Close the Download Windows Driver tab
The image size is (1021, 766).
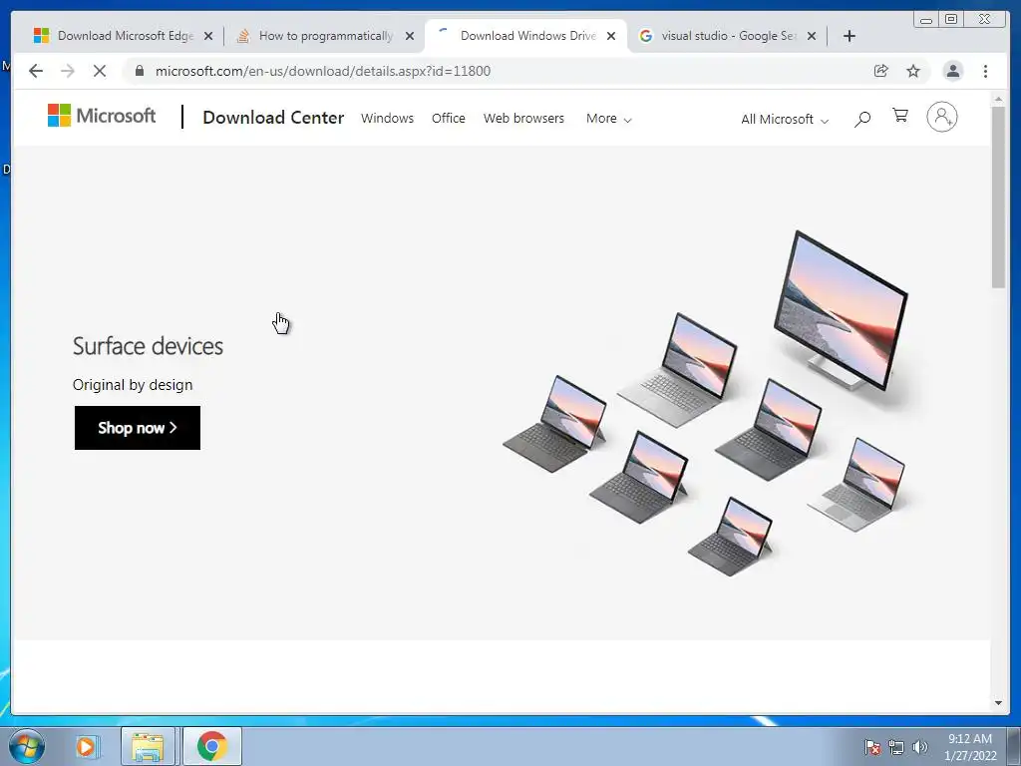[x=611, y=37]
